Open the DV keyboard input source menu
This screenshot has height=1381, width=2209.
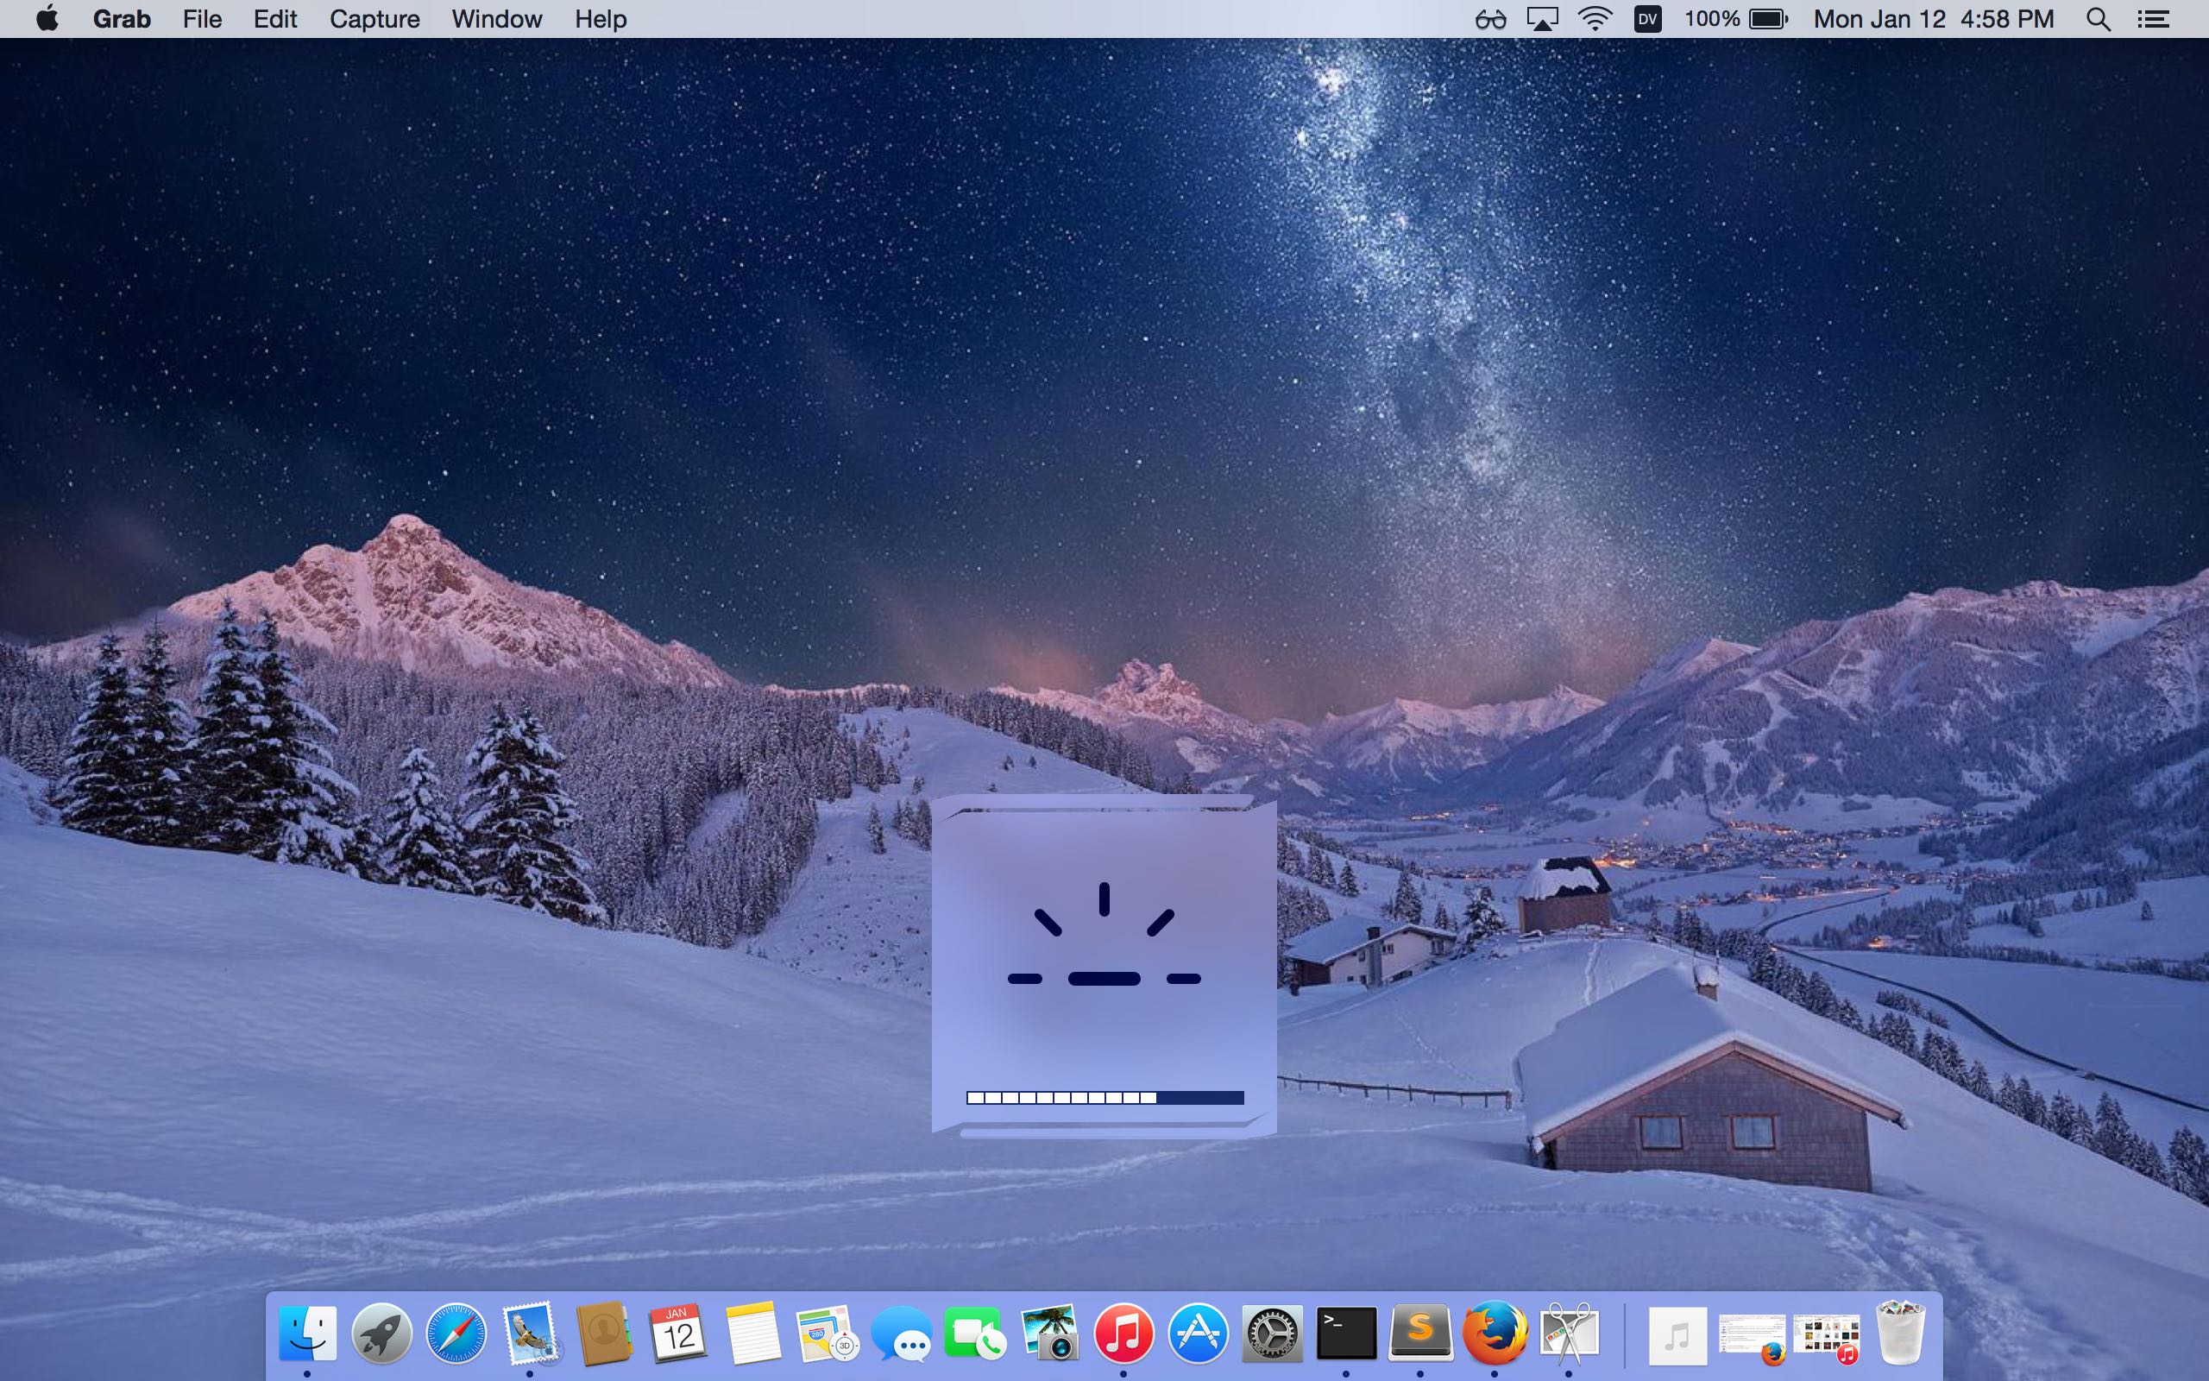[x=1646, y=19]
